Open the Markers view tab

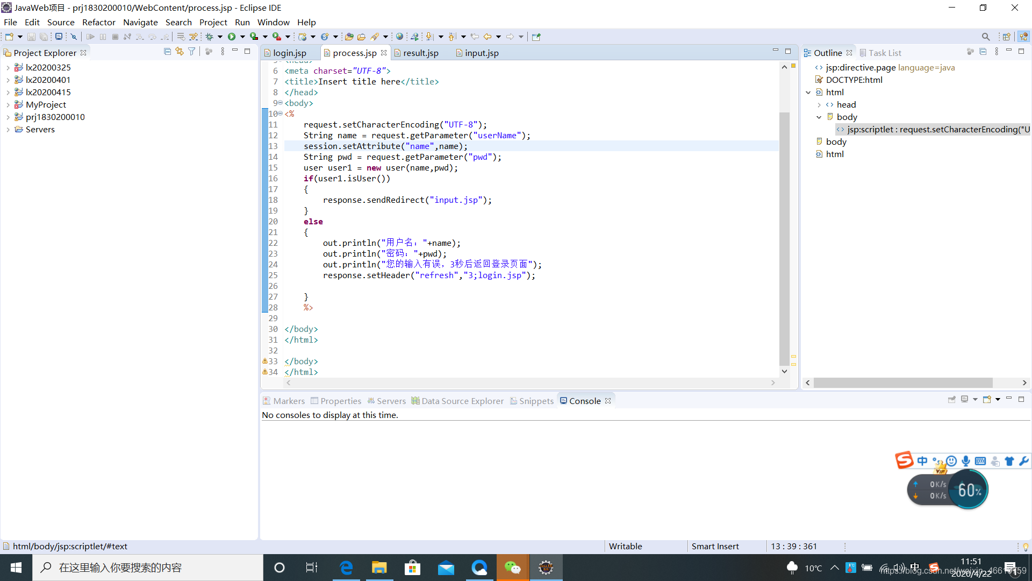[x=284, y=401]
